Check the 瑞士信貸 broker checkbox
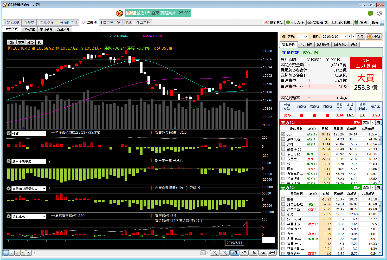This screenshot has width=387, height=260. point(283,154)
